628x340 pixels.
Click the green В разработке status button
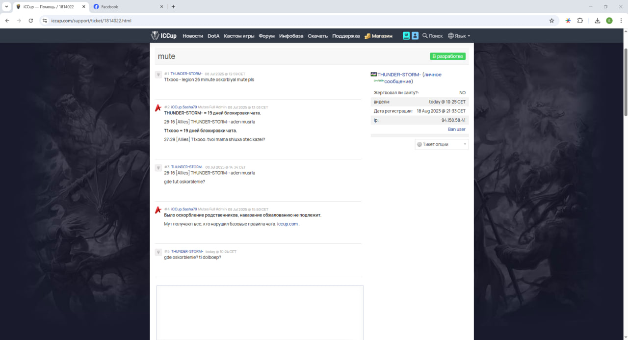(447, 56)
